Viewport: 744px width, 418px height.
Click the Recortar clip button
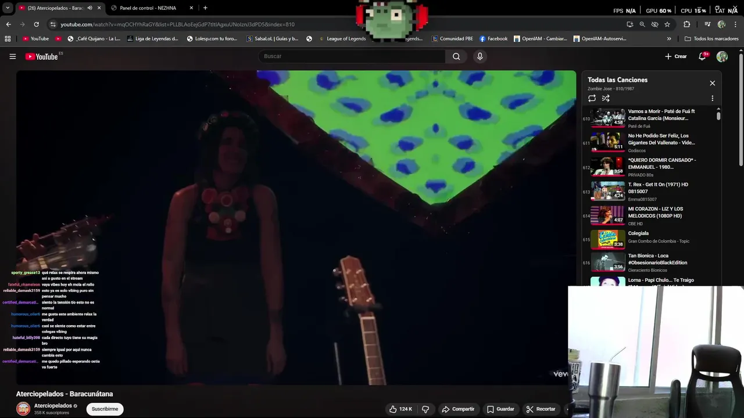pos(541,409)
